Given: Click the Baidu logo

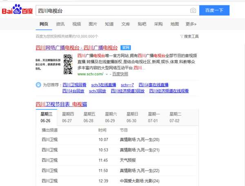Looking at the screenshot, I should (17, 10).
